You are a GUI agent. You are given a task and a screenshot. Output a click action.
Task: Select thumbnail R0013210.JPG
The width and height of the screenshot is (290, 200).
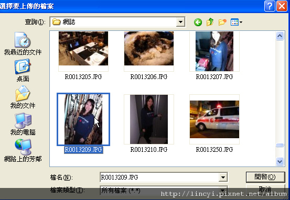(x=149, y=119)
